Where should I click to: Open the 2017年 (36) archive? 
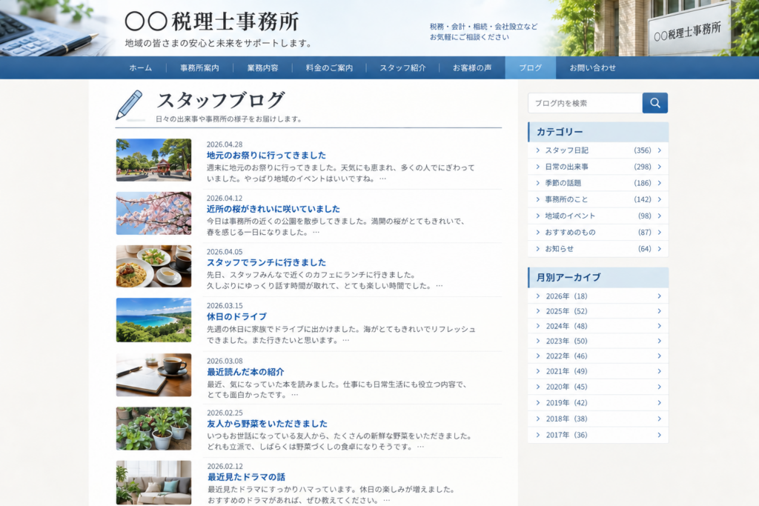[x=598, y=435]
